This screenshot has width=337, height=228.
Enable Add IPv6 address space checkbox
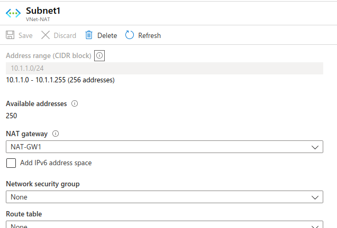tap(11, 163)
